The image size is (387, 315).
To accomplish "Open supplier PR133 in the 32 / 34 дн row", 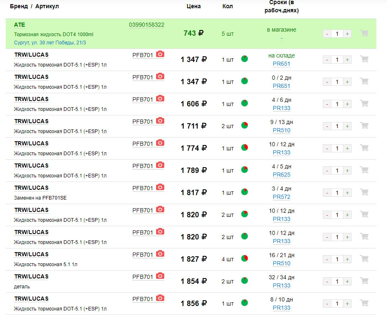I will (281, 285).
